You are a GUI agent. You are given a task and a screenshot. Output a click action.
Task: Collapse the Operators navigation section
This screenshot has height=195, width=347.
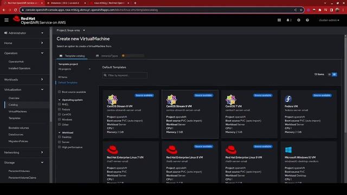coord(24,53)
